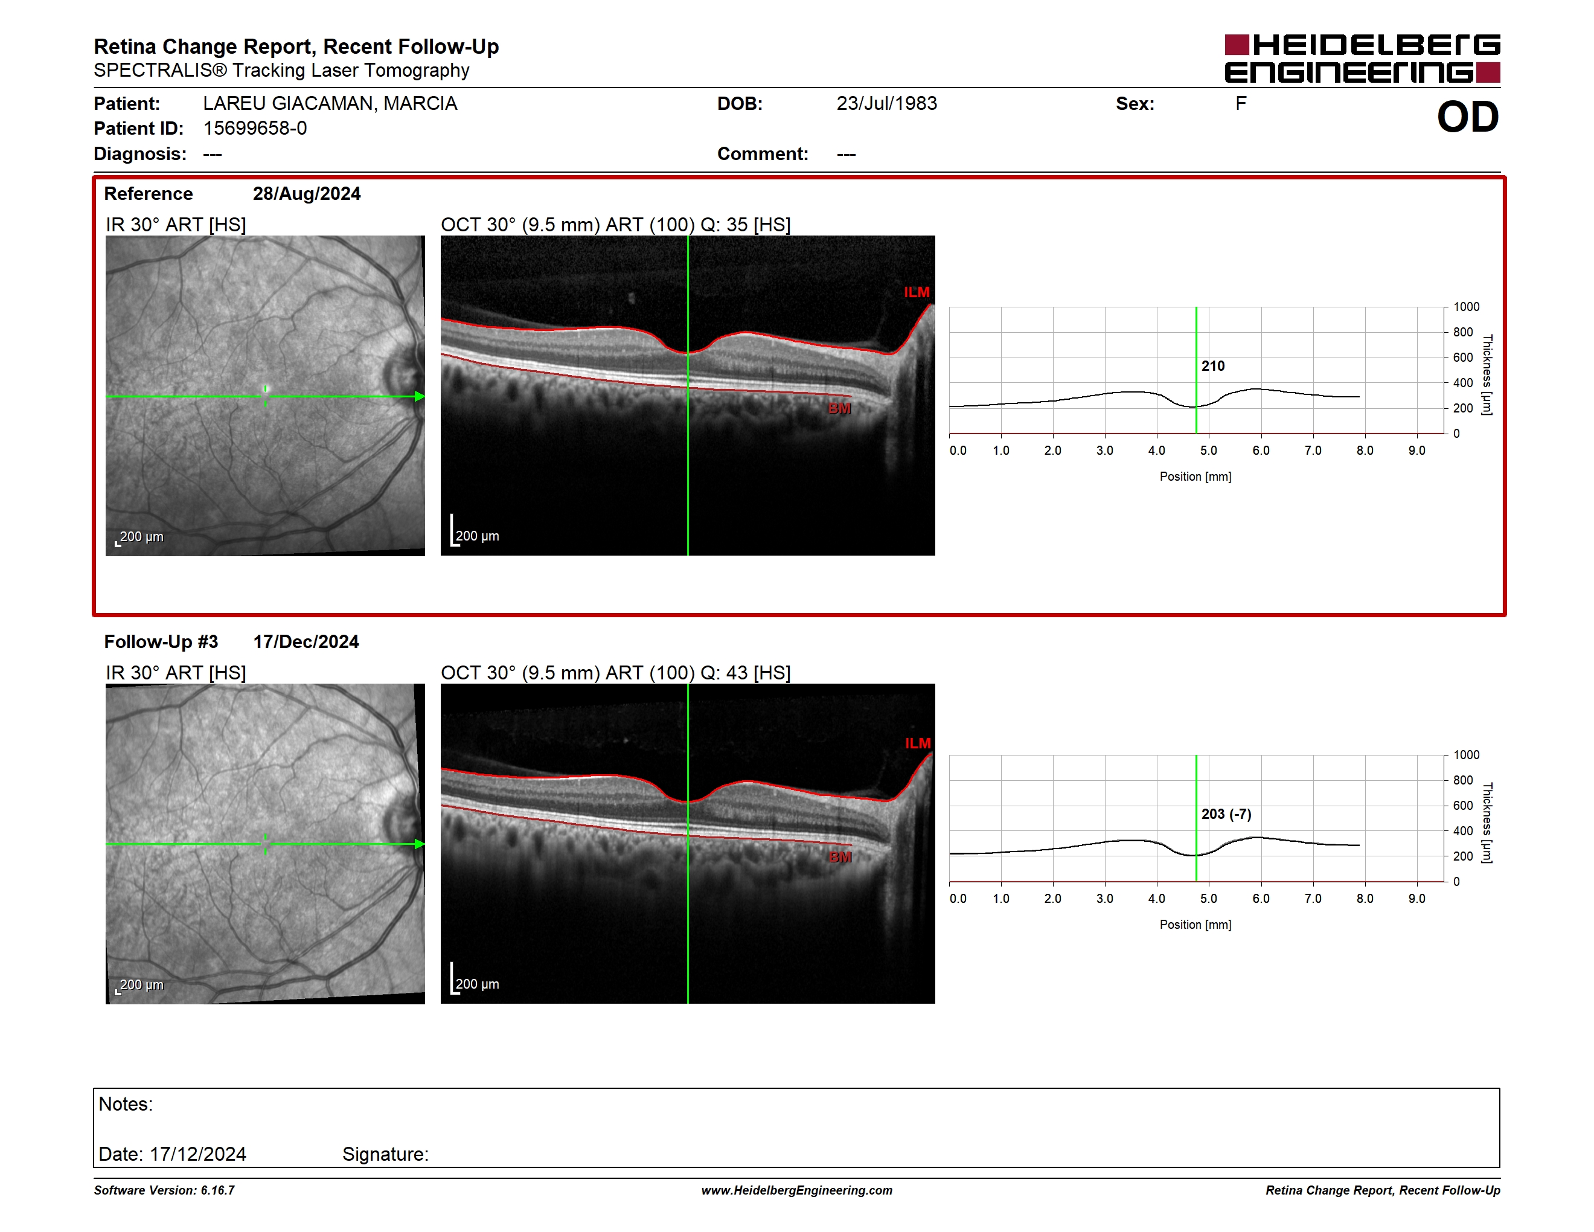Click the Follow-Up OCT Q: 43 caption
Image resolution: width=1594 pixels, height=1232 pixels.
pyautogui.click(x=616, y=673)
